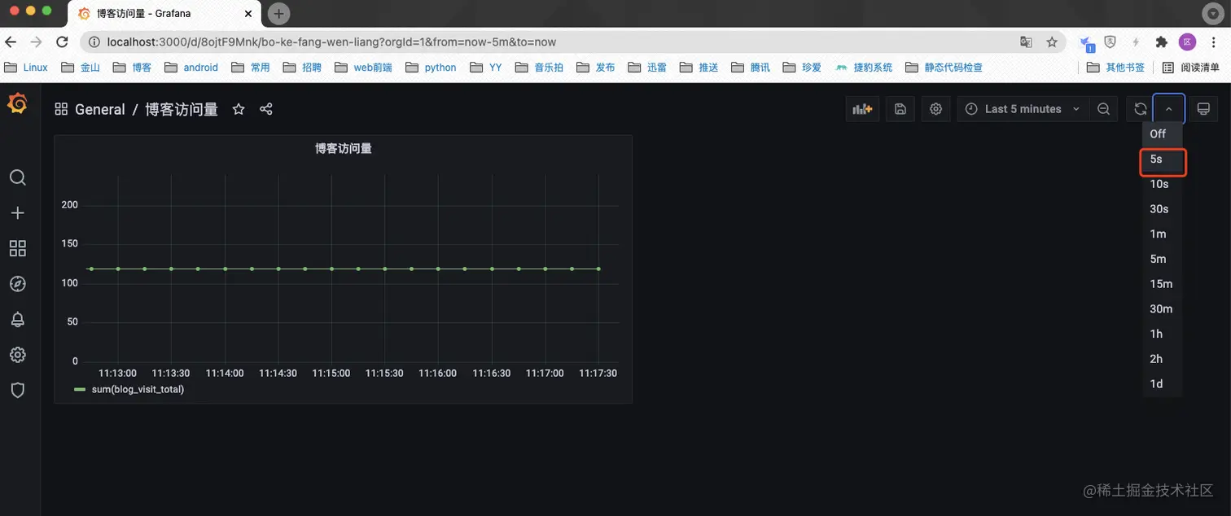Screen dimensions: 1231x516
Task: Open the android bookmarks folder
Action: [x=191, y=68]
